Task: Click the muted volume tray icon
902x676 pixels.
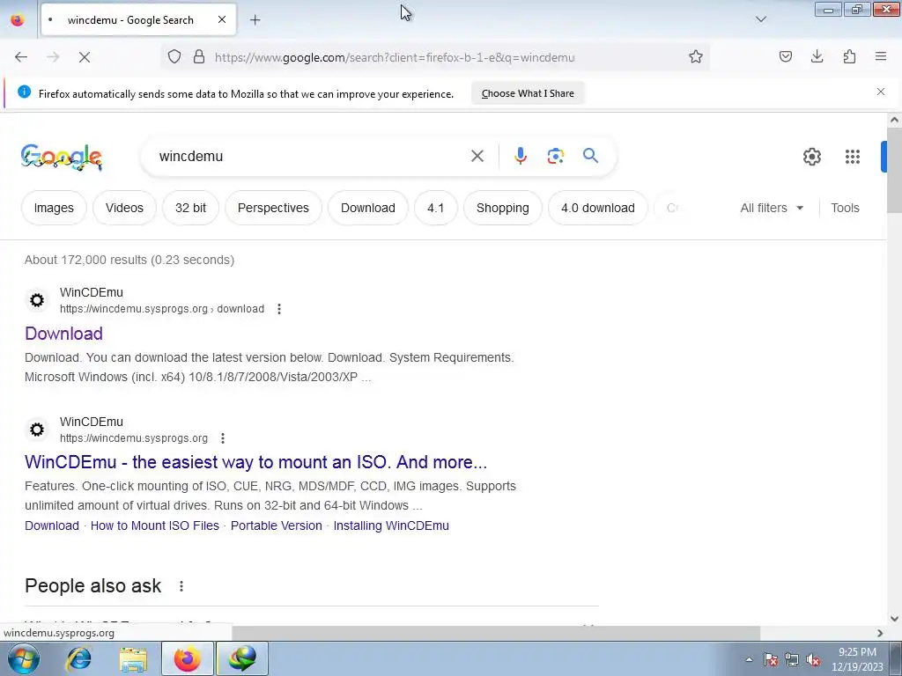Action: click(x=813, y=660)
